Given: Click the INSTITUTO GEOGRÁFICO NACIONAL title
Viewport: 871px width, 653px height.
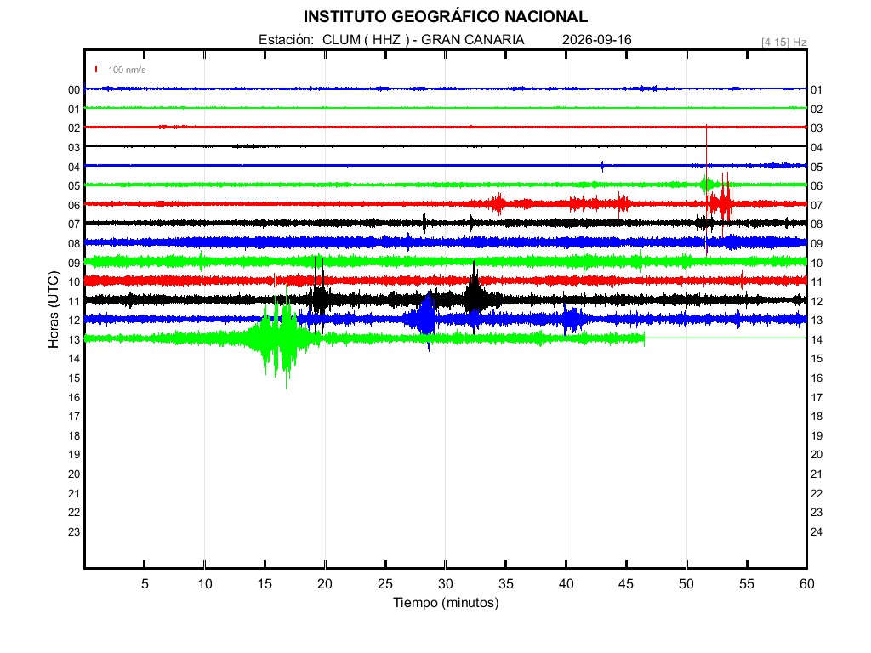Looking at the screenshot, I should click(445, 17).
